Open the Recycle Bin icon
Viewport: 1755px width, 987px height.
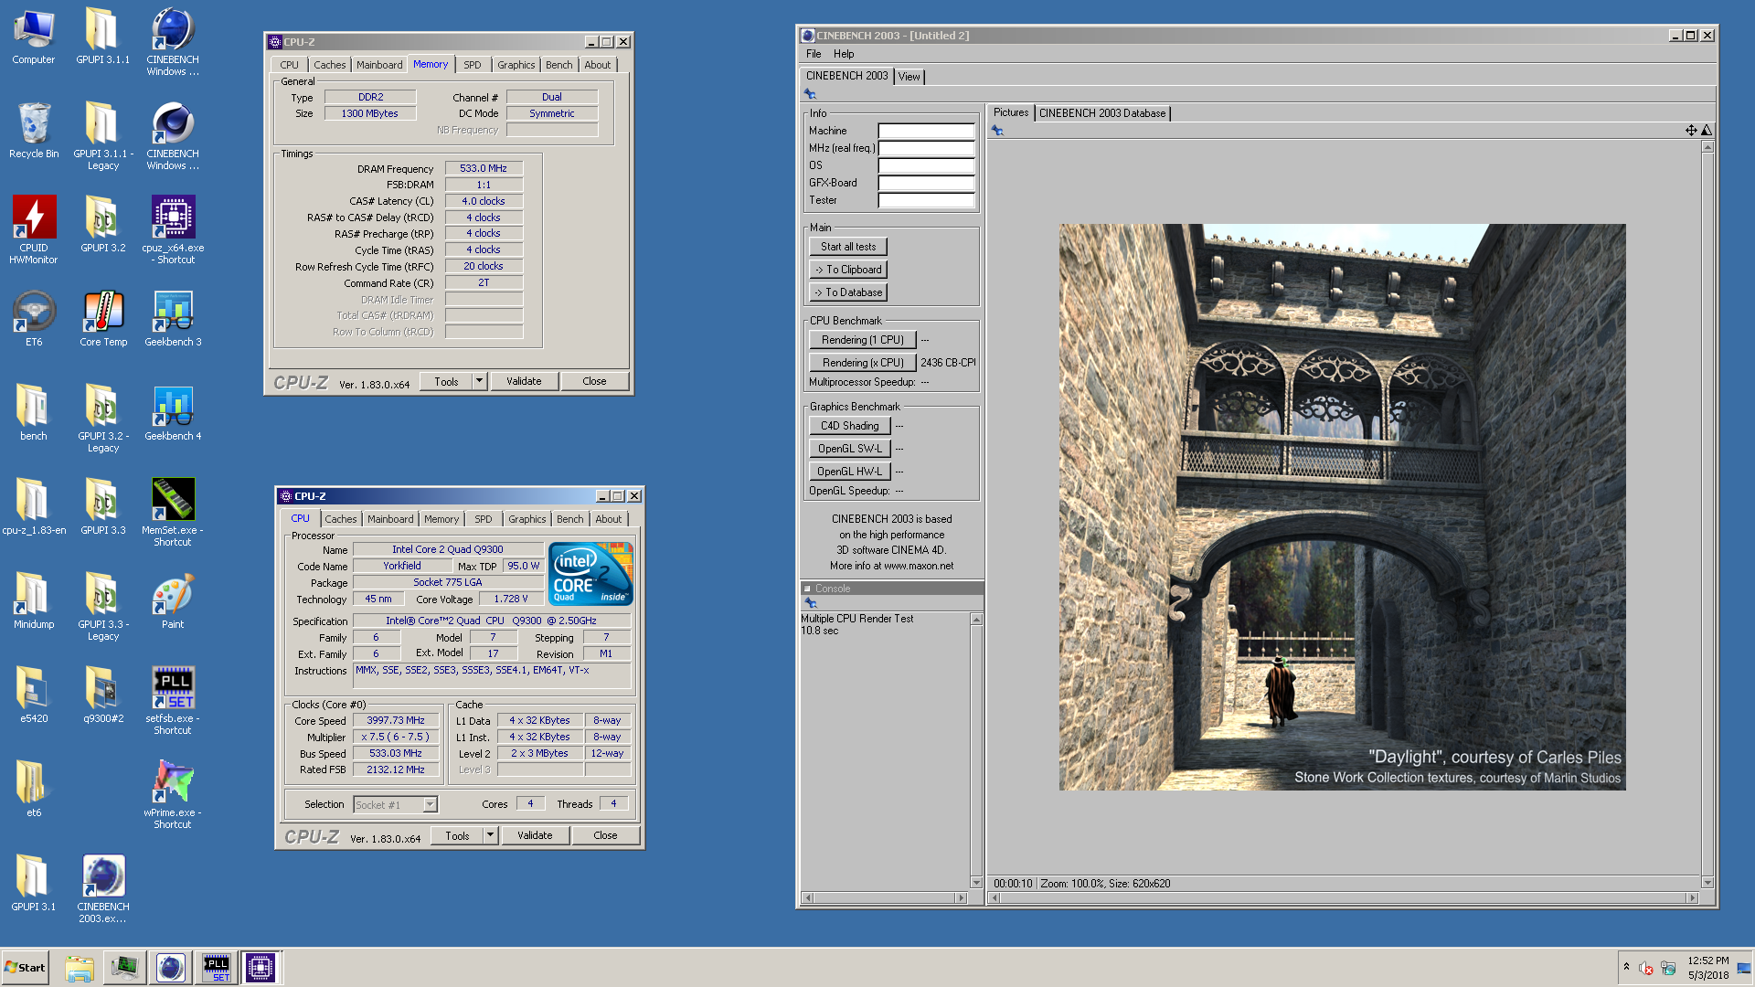pos(34,131)
